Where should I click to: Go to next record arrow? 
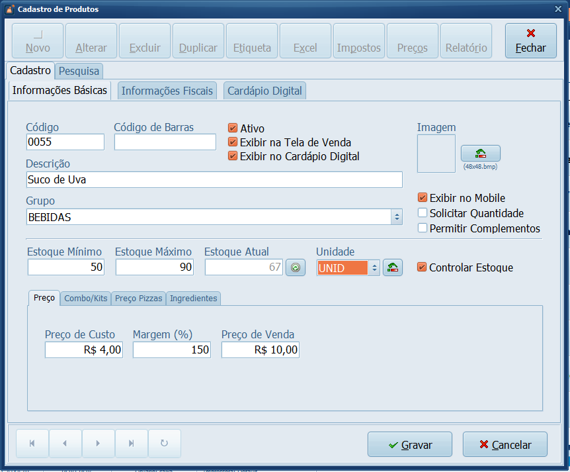(x=98, y=444)
